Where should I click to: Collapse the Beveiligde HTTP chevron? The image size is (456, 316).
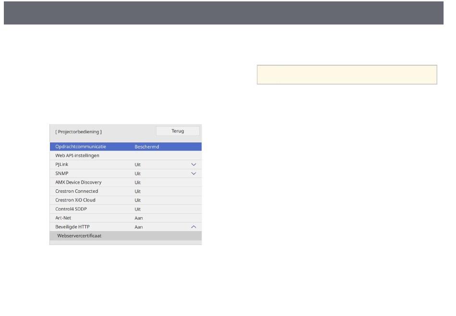193,227
